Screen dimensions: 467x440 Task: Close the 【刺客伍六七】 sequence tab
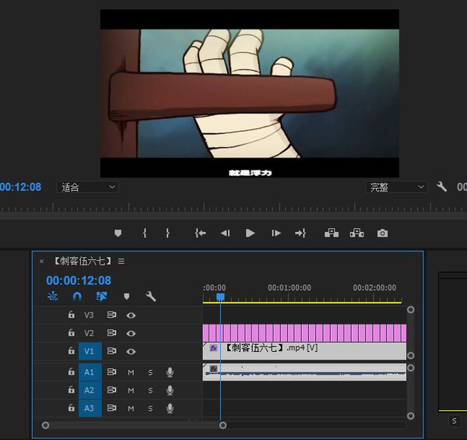pos(41,261)
